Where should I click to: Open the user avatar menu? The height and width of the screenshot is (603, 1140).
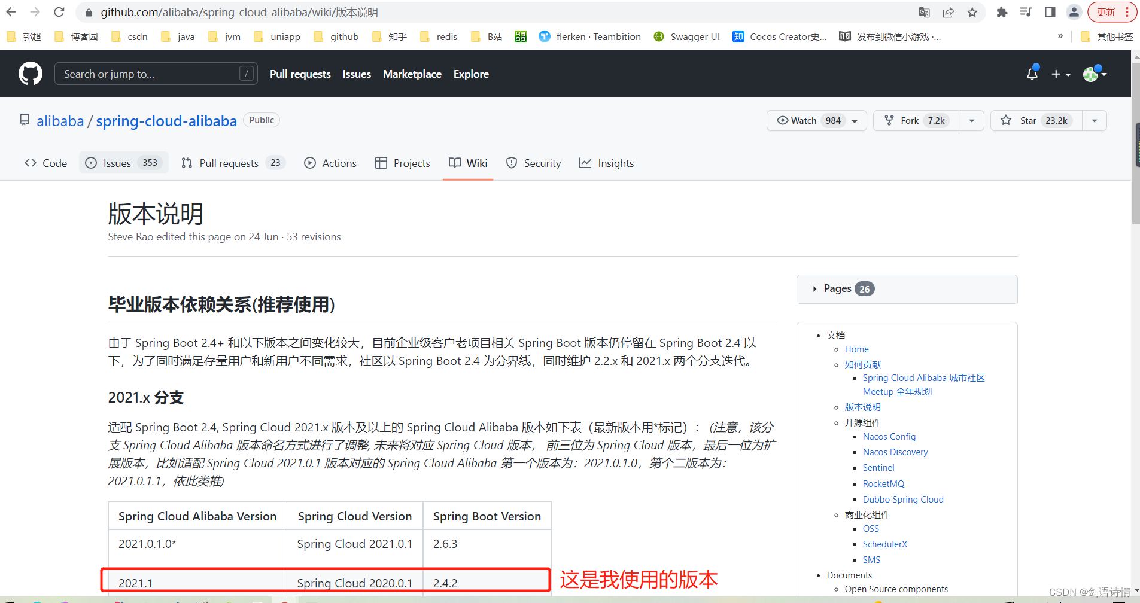[x=1095, y=74]
